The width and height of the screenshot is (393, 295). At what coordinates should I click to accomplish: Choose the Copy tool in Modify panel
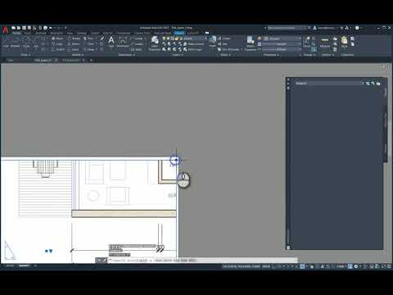57,44
